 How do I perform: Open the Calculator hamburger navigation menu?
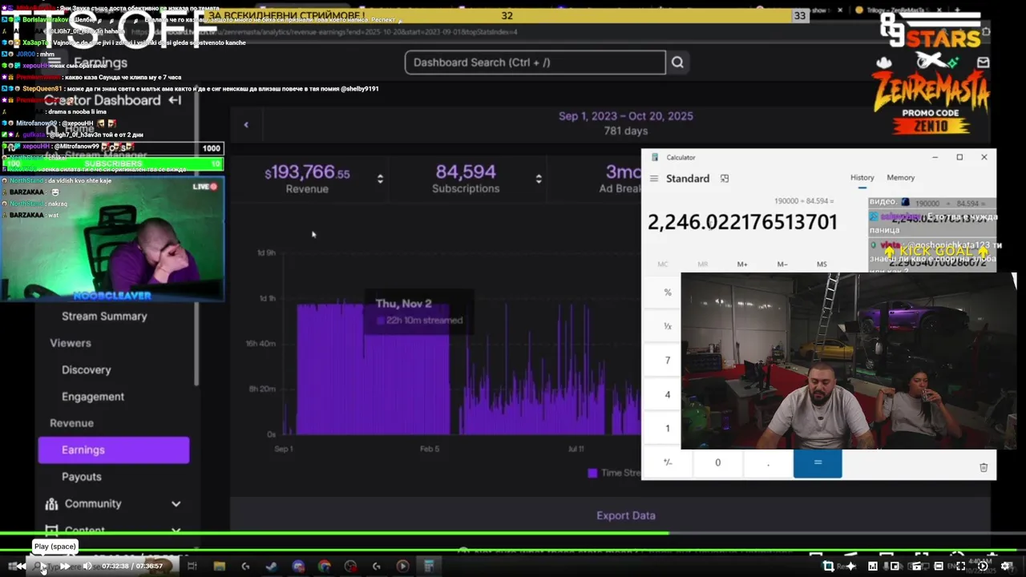point(654,179)
